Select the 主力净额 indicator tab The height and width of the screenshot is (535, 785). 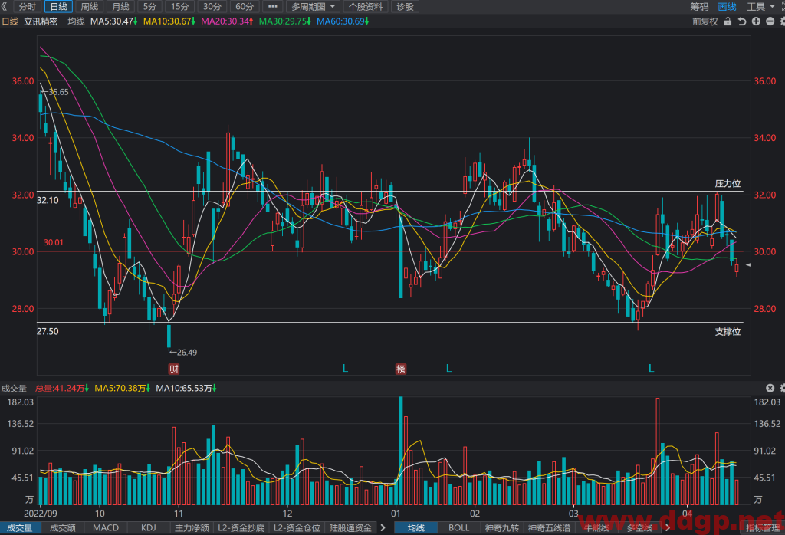point(192,527)
